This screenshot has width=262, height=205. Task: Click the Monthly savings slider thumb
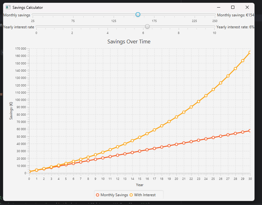138,14
